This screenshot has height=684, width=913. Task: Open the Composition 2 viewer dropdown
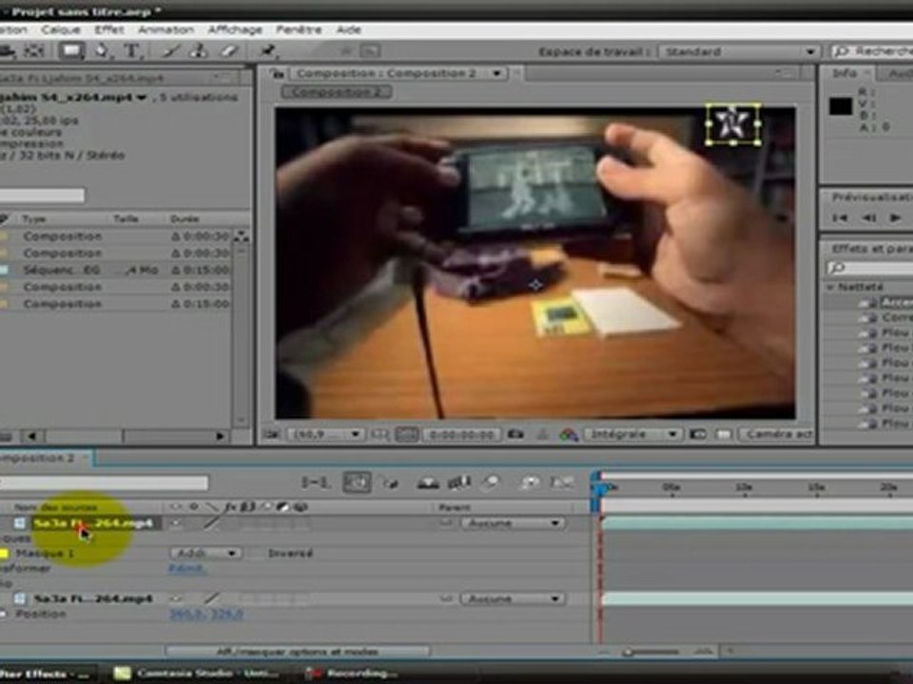(x=398, y=73)
